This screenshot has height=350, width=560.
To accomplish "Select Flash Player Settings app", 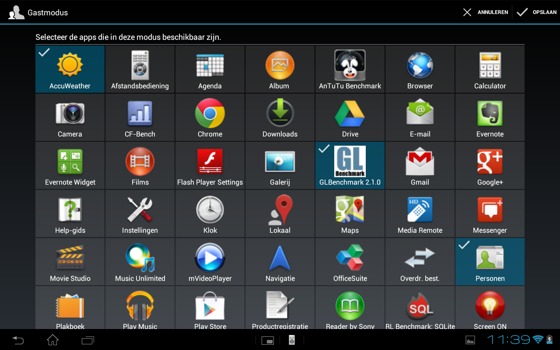I will pos(210,165).
